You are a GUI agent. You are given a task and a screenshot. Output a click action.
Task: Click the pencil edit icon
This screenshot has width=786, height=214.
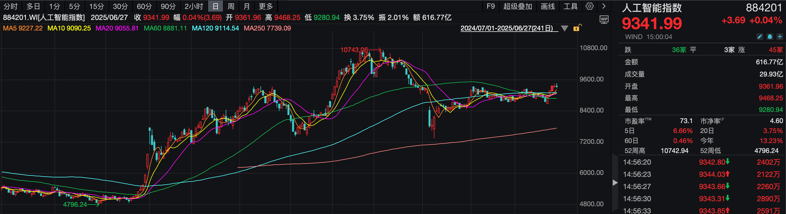click(x=760, y=37)
